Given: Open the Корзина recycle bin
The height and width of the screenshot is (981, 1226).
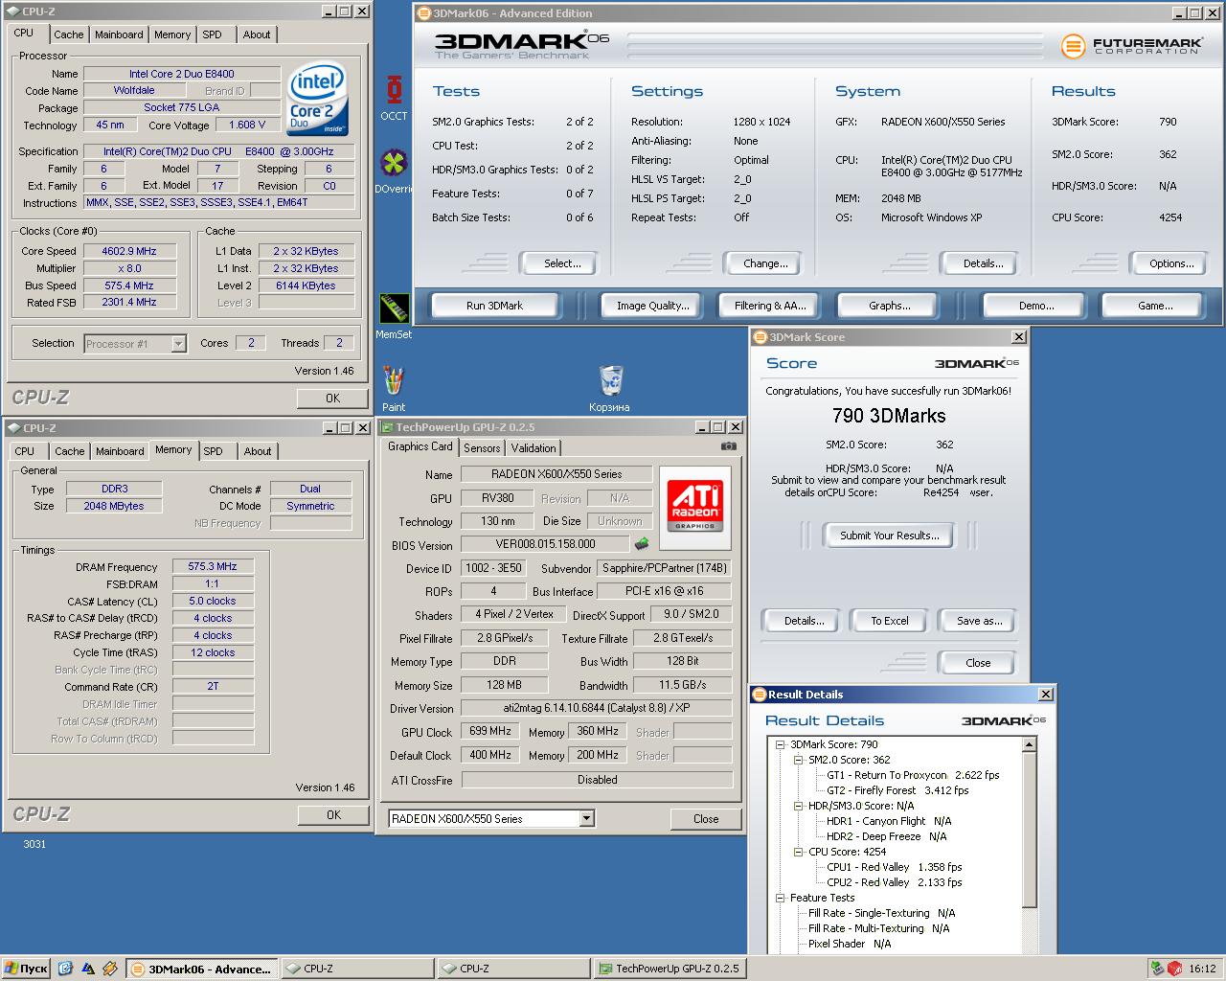Looking at the screenshot, I should (x=609, y=389).
